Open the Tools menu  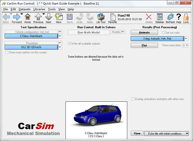(x=52, y=9)
